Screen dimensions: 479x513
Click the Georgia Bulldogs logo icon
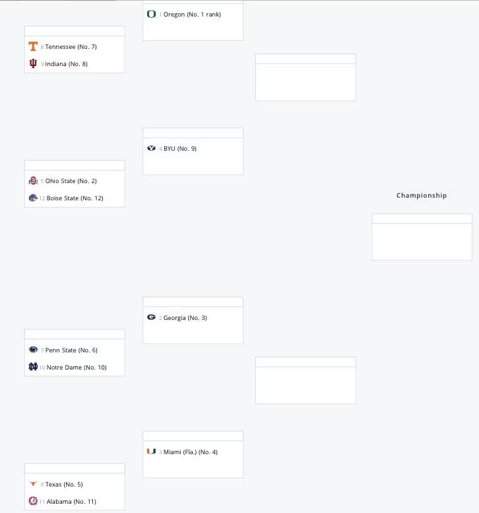pyautogui.click(x=152, y=317)
